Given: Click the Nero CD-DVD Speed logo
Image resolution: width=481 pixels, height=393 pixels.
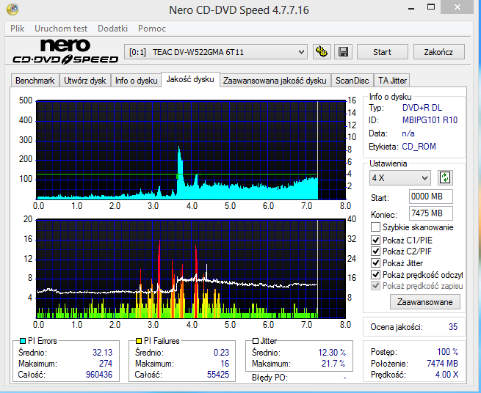Looking at the screenshot, I should [x=65, y=51].
